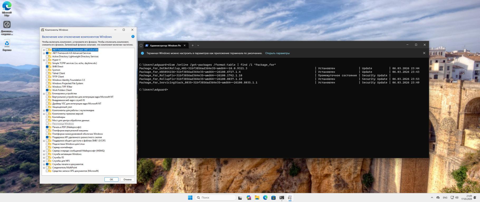The image size is (480, 202).
Task: Expand the Hyper-V tree node
Action: tap(44, 60)
